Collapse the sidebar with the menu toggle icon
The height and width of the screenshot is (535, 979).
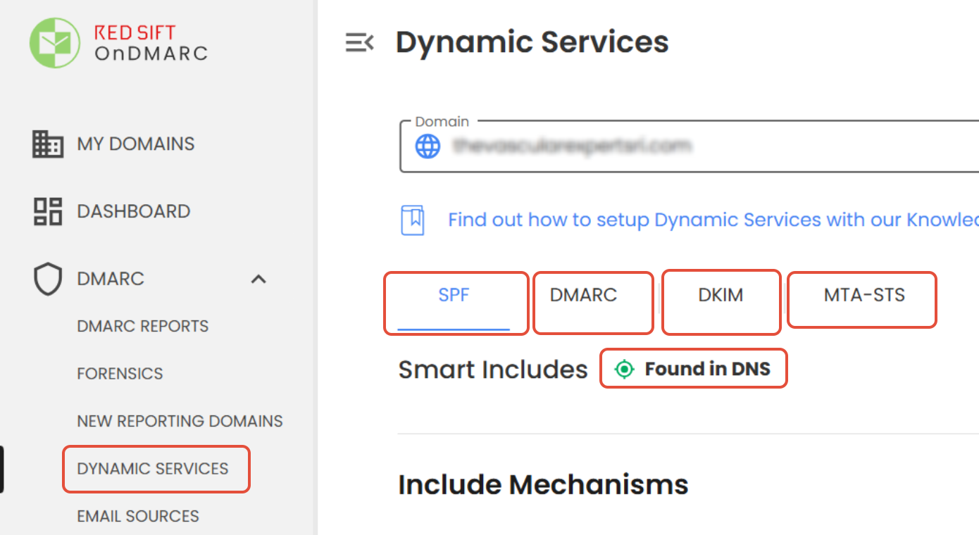tap(359, 43)
